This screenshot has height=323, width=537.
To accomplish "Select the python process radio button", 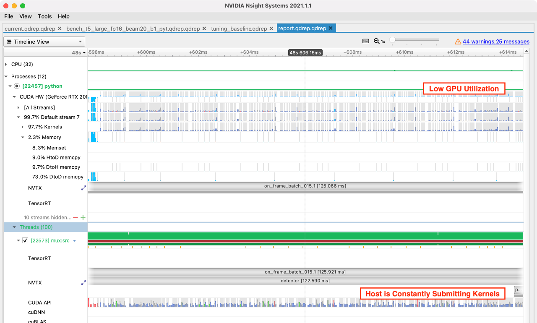I will pos(17,86).
